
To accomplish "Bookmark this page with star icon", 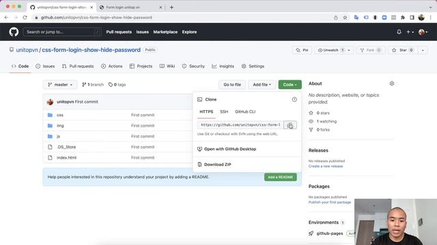I will click(x=345, y=18).
